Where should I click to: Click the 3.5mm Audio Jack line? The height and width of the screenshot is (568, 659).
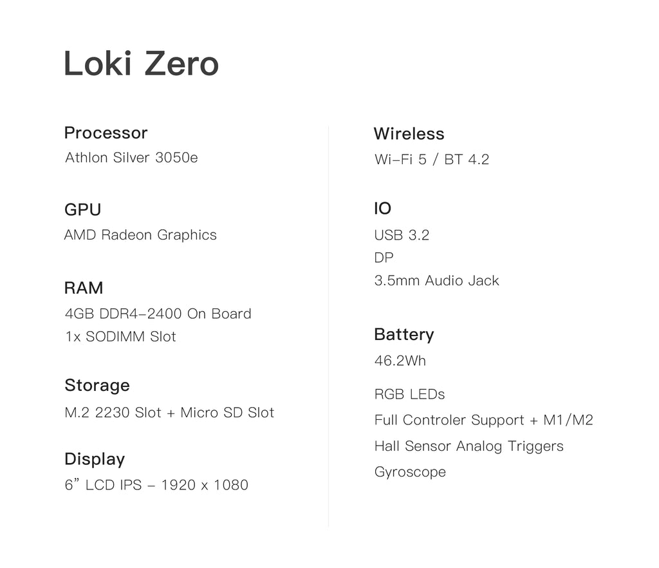click(x=437, y=280)
